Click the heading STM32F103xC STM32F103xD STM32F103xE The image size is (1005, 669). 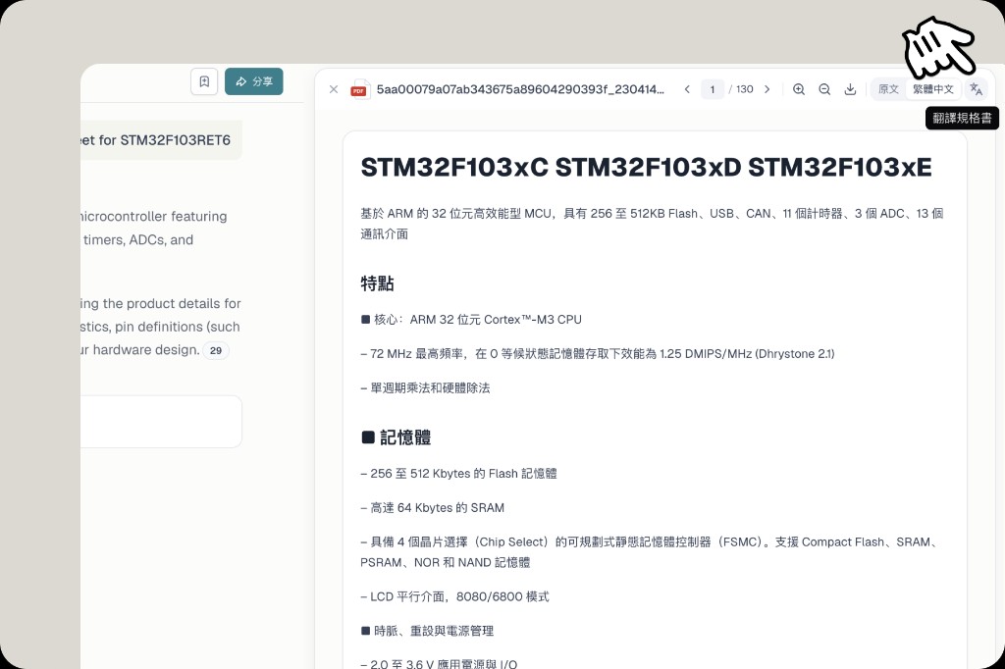click(646, 167)
